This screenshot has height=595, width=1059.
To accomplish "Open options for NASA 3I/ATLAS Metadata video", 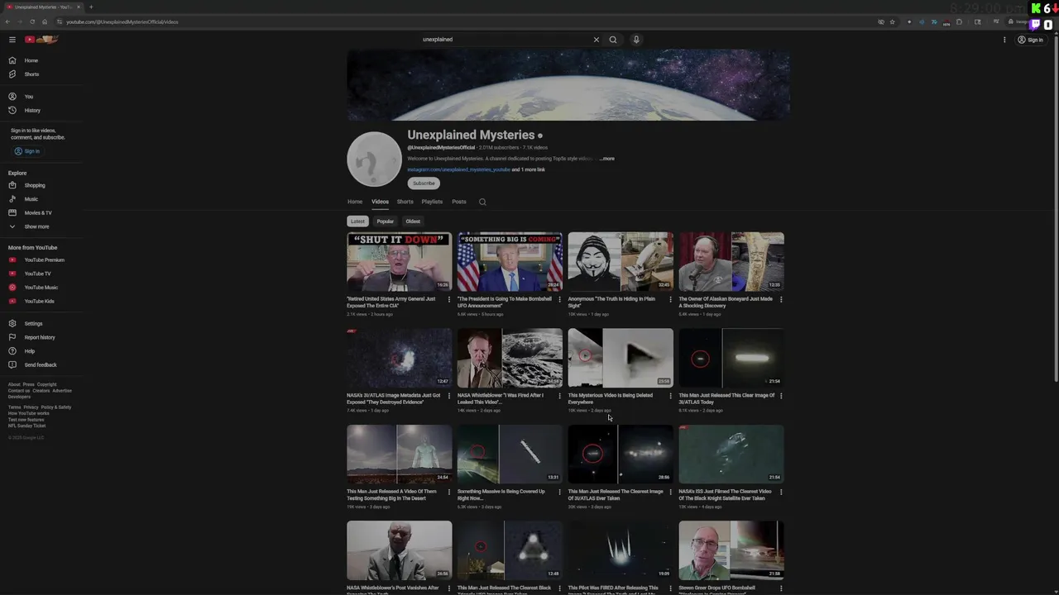I will coord(449,396).
